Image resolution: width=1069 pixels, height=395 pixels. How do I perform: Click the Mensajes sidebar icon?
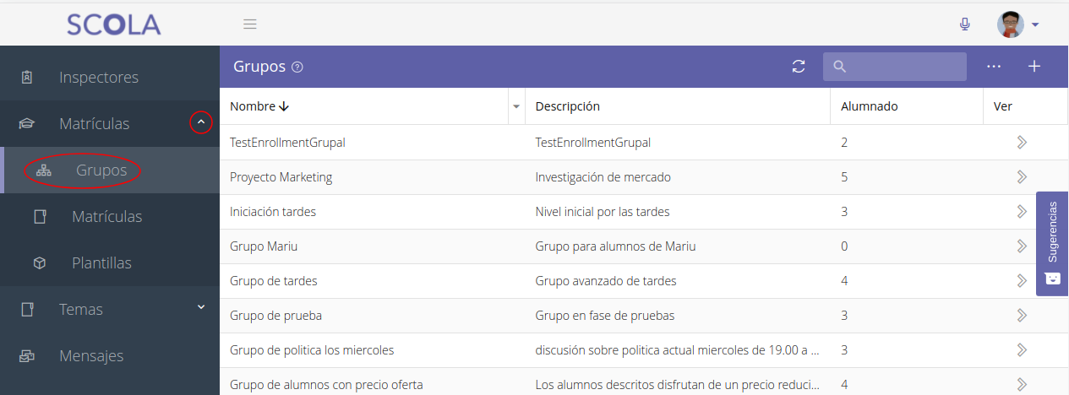26,356
